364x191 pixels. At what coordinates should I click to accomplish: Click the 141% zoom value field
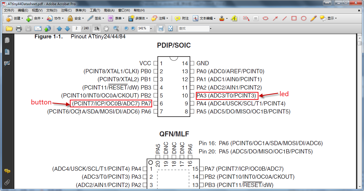pyautogui.click(x=143, y=28)
